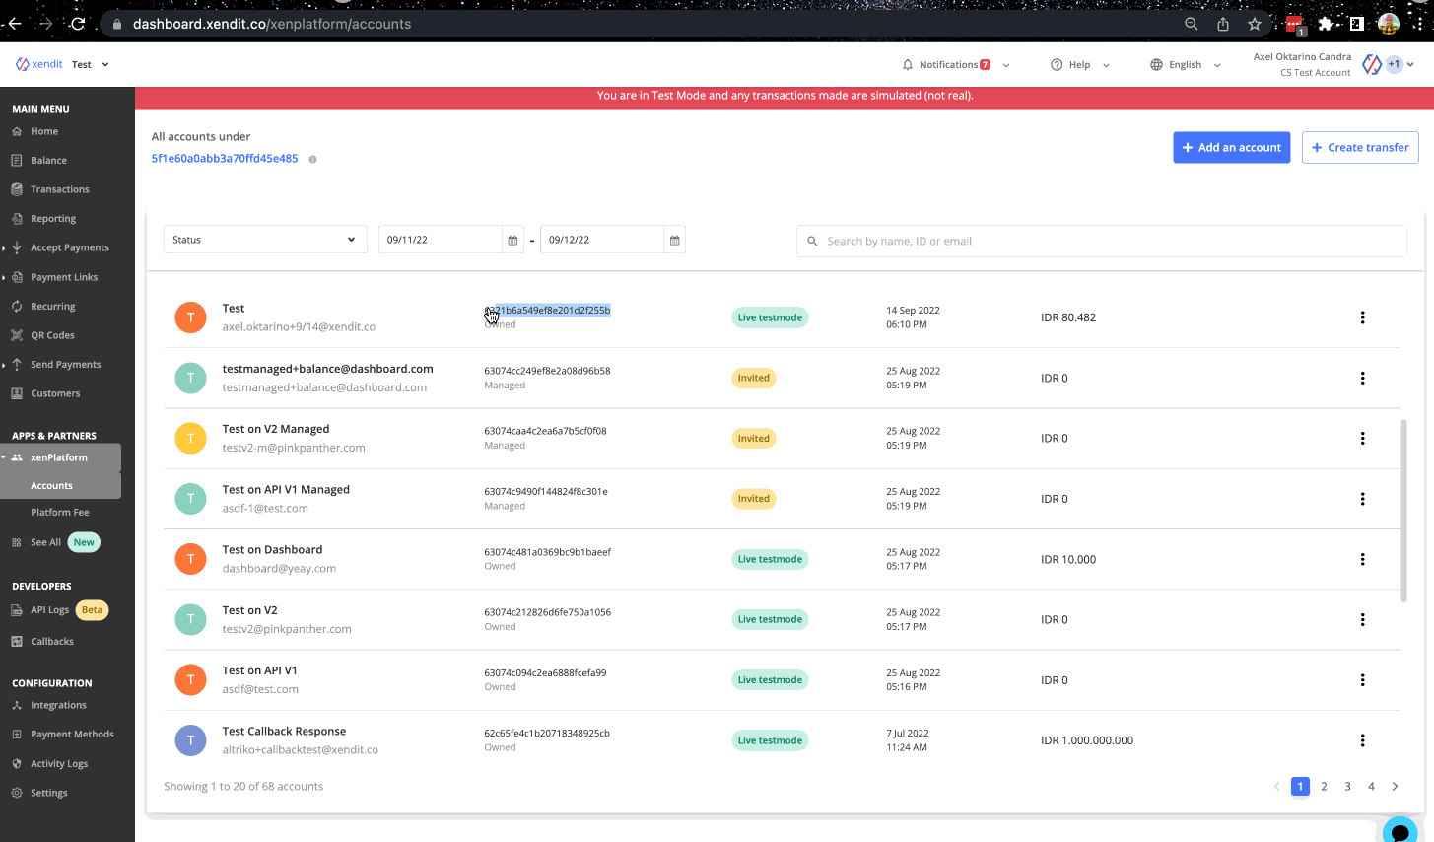Image resolution: width=1434 pixels, height=842 pixels.
Task: Click the Xendit logo
Action: tap(39, 64)
